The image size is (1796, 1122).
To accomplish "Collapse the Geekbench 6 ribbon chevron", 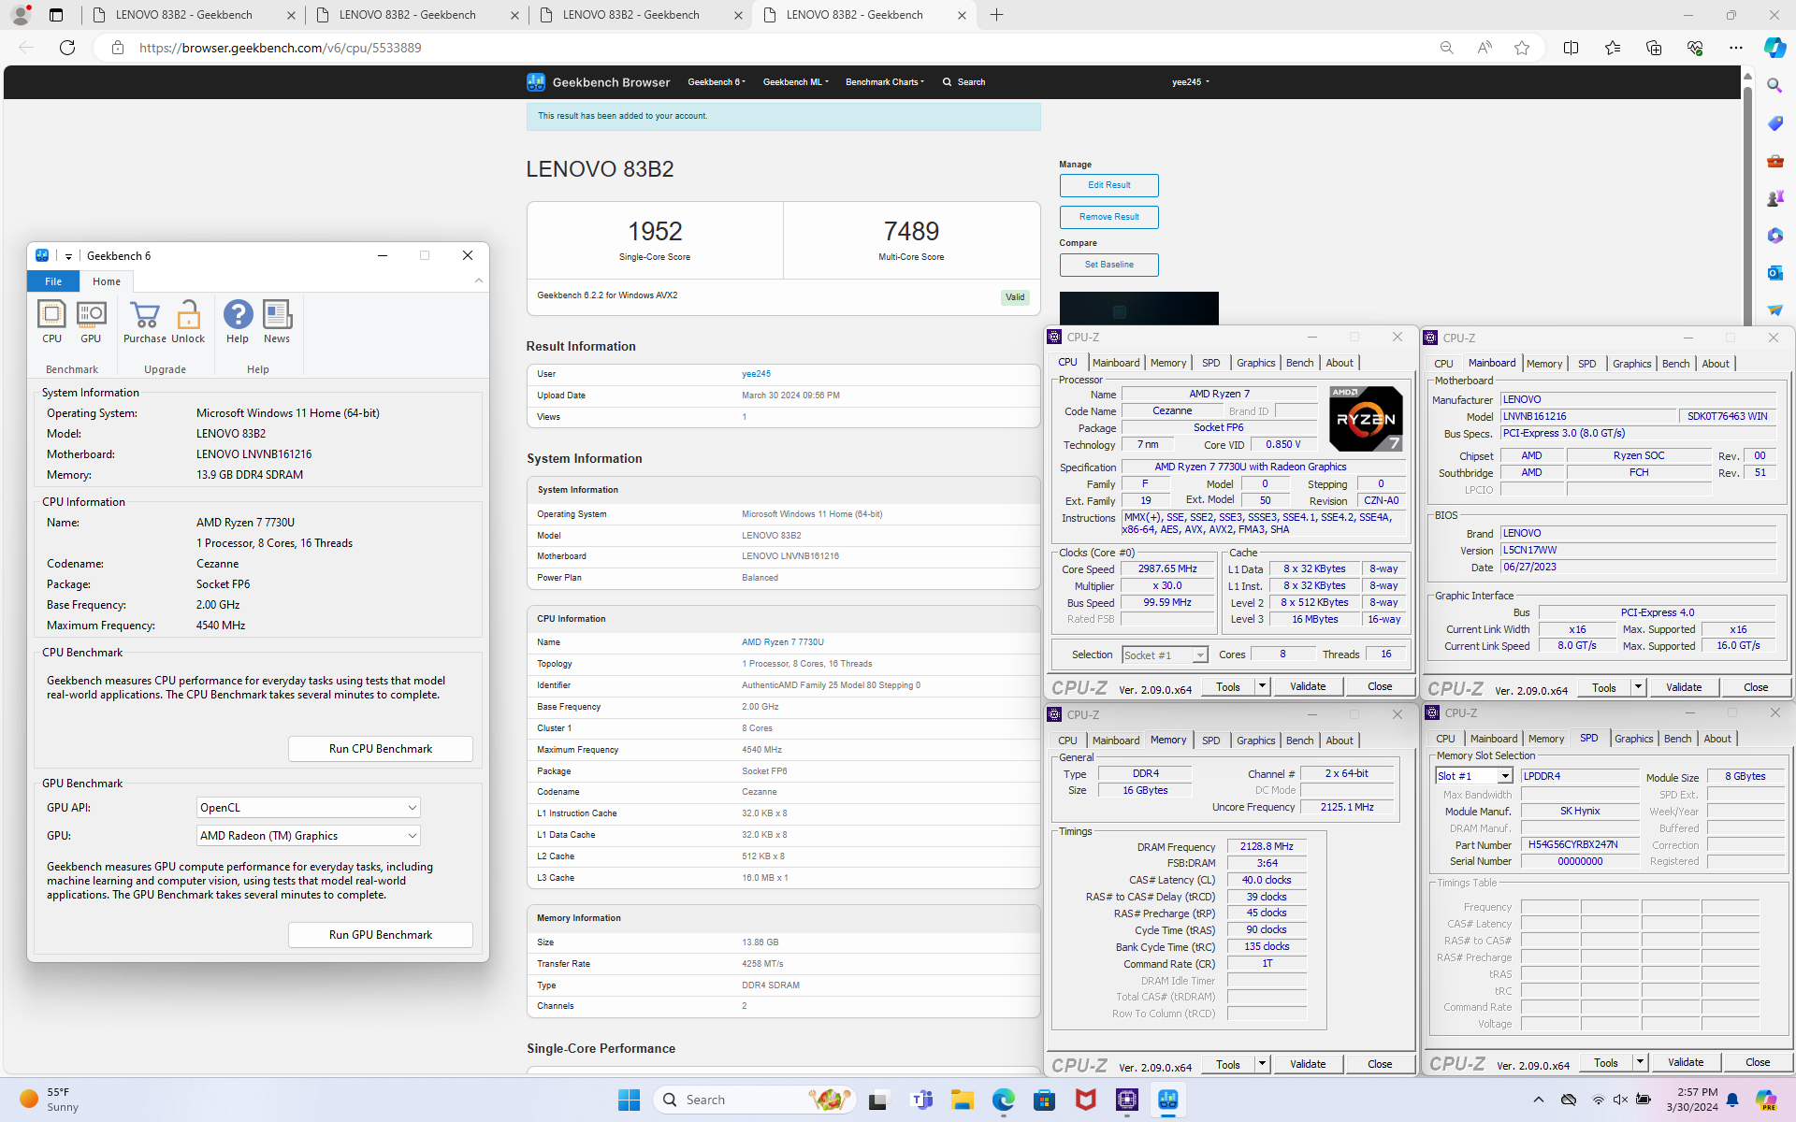I will [479, 280].
